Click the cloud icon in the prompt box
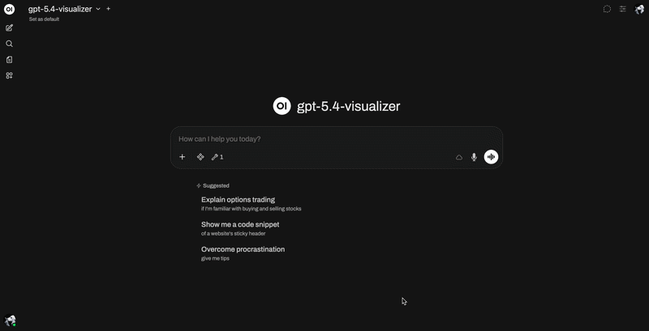The image size is (649, 331). [459, 157]
